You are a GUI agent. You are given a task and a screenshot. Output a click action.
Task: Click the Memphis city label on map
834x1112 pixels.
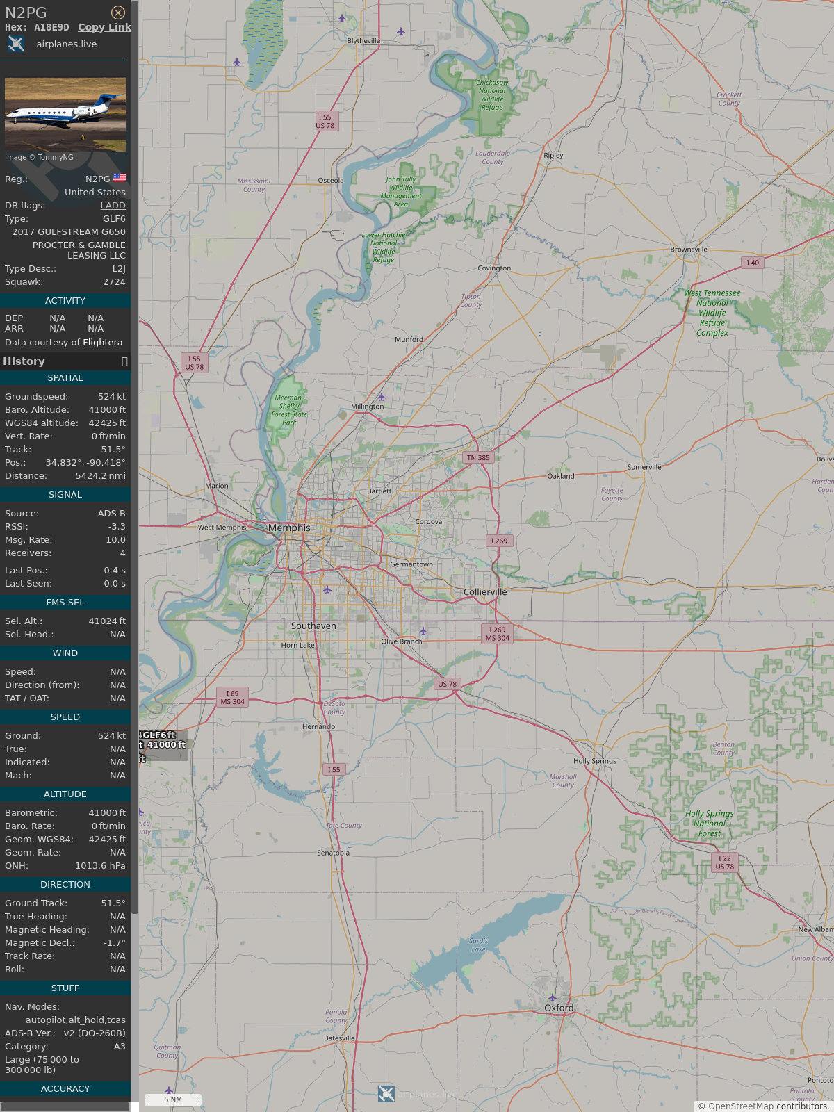[289, 528]
